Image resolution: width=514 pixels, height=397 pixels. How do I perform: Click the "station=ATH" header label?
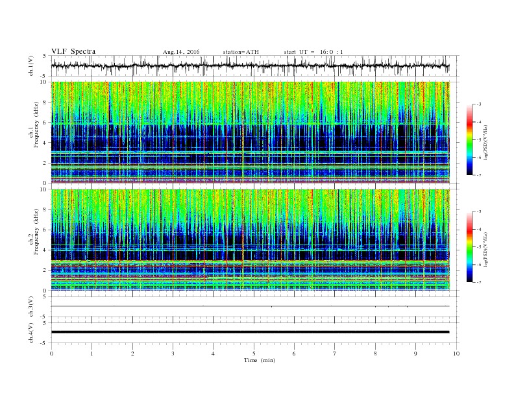click(x=241, y=52)
